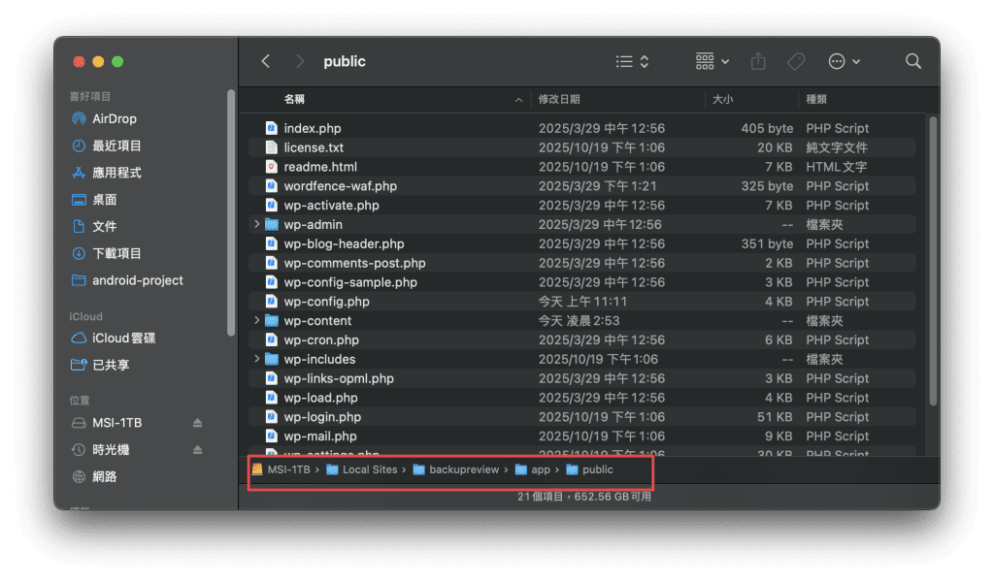
Task: Sort by the 大小 column header
Action: pos(723,99)
